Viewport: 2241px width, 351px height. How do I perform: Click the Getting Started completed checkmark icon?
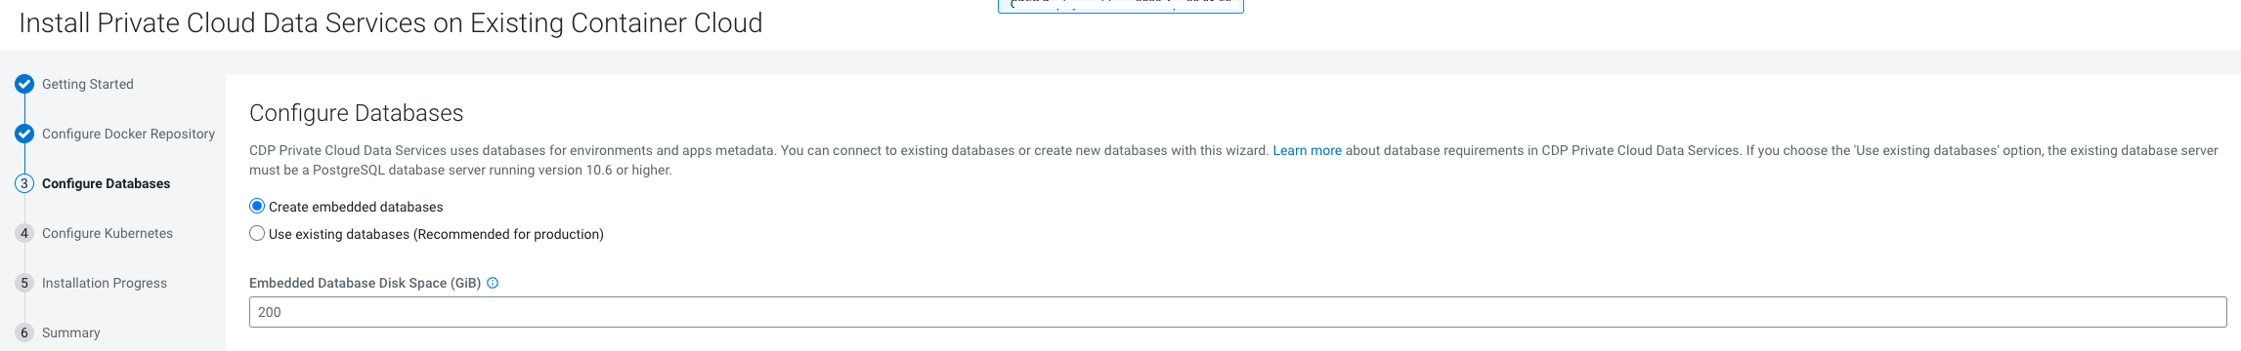click(x=24, y=84)
